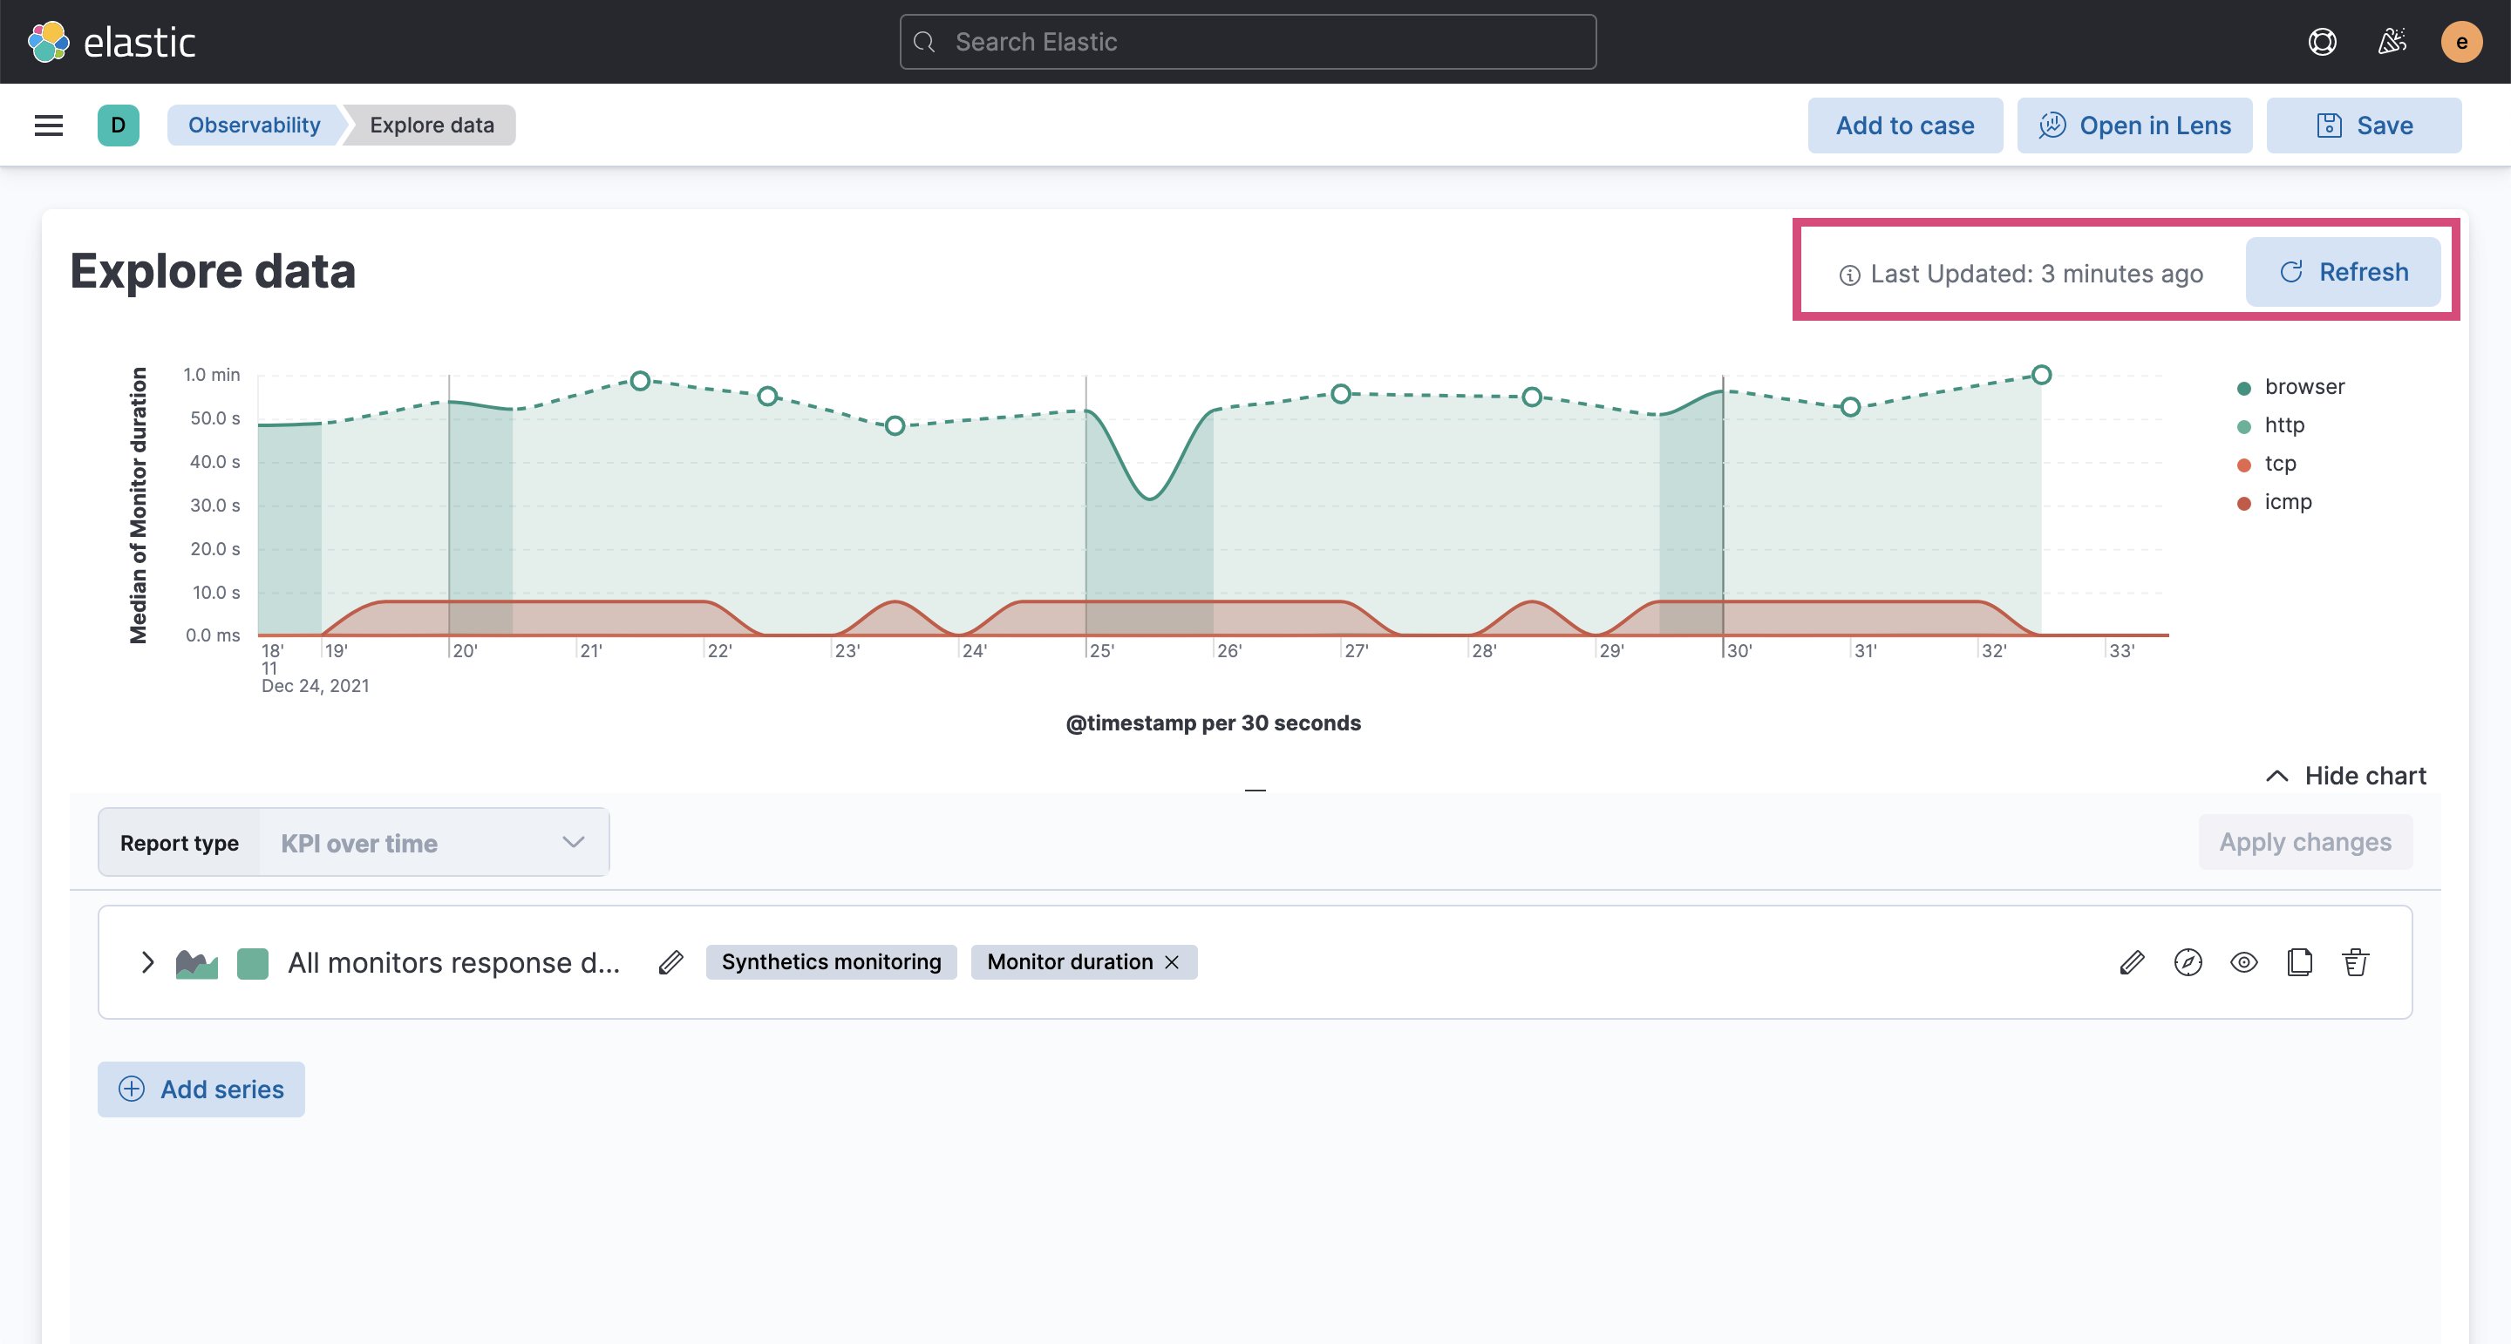The width and height of the screenshot is (2511, 1344).
Task: Click Add to case button
Action: pyautogui.click(x=1905, y=126)
